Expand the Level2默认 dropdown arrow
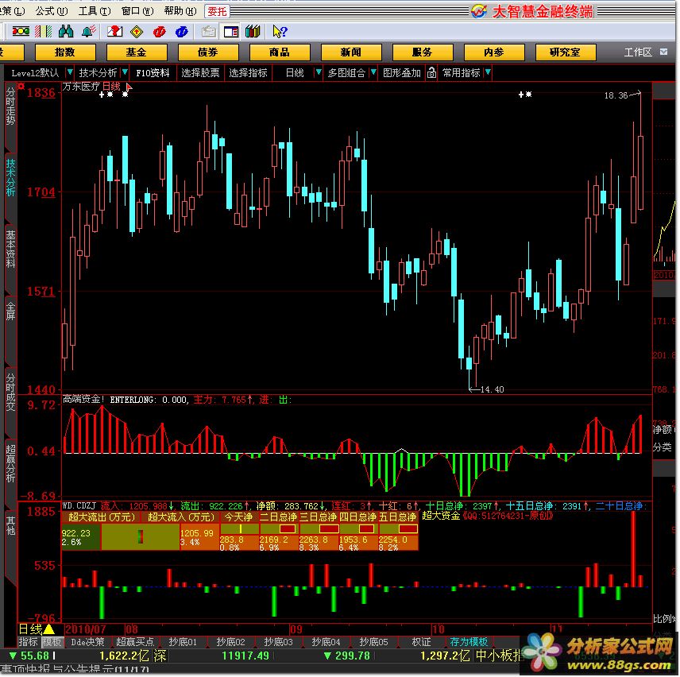680x677 pixels. 69,72
